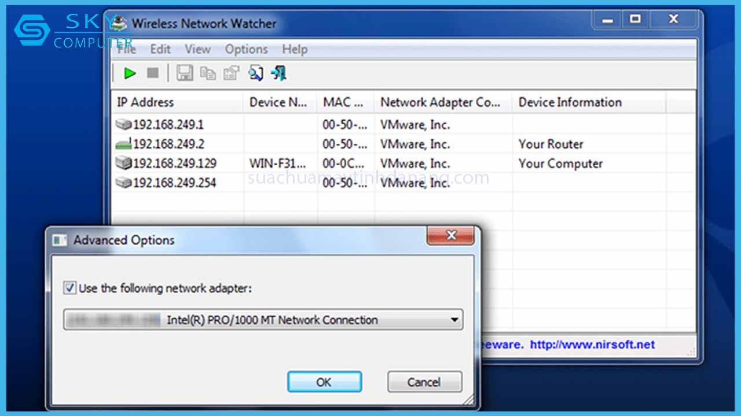Screen dimensions: 741x416
Task: Confirm with the OK button
Action: click(324, 382)
